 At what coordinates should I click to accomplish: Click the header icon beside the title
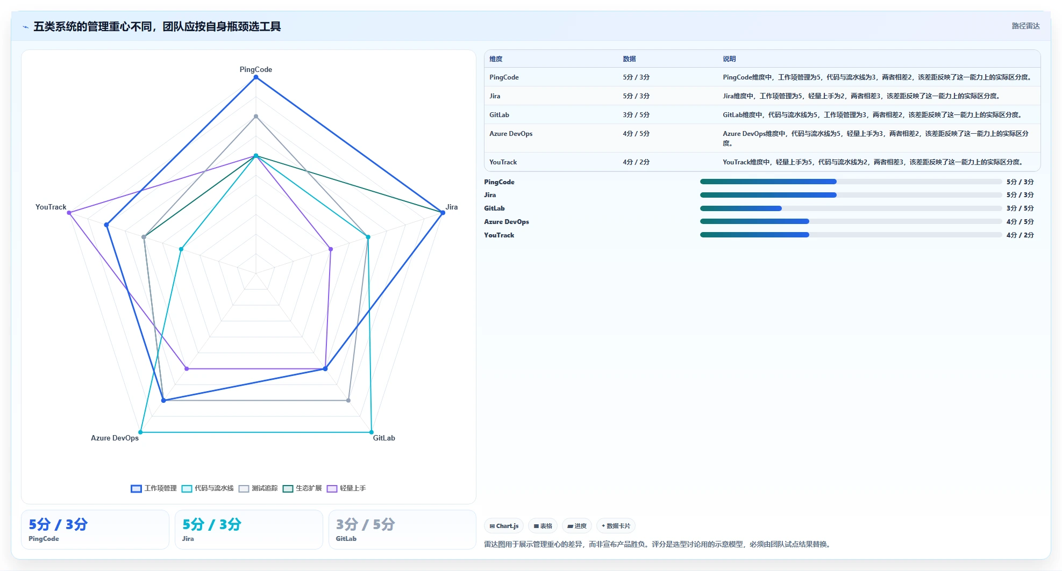(x=25, y=27)
